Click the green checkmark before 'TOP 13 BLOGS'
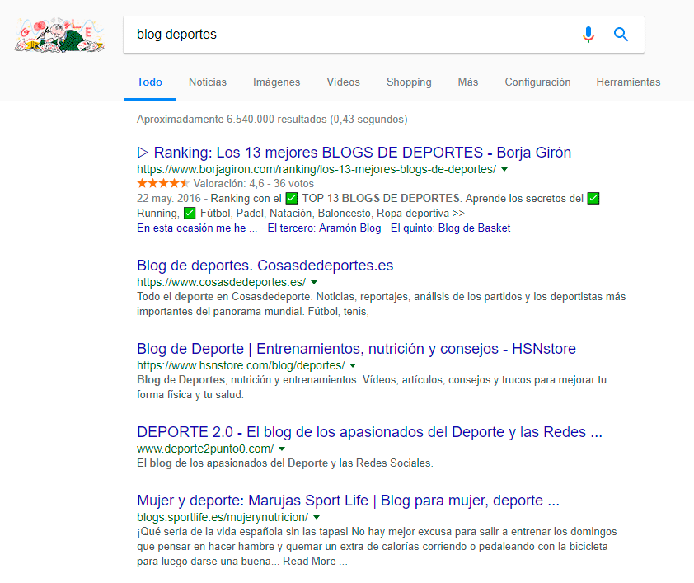 [292, 198]
